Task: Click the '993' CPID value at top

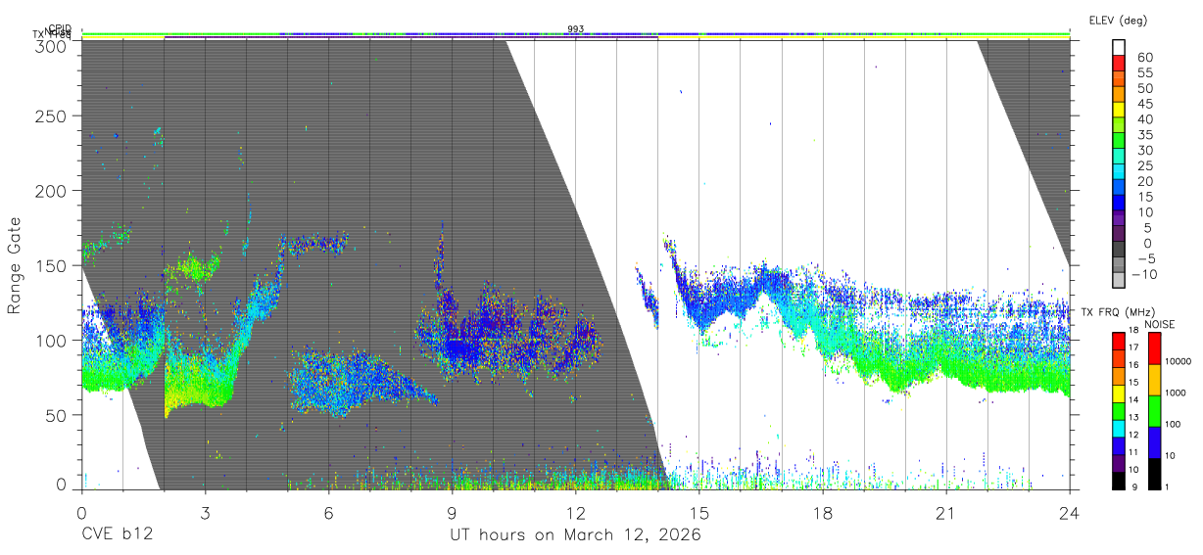Action: 576,28
